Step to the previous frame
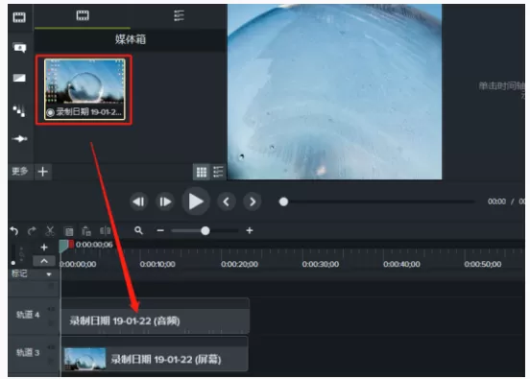 (x=138, y=201)
